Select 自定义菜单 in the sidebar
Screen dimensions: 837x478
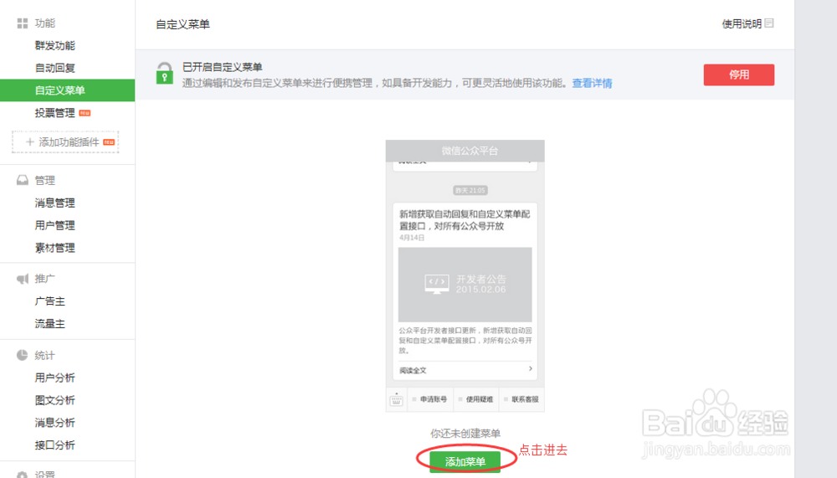[x=67, y=90]
